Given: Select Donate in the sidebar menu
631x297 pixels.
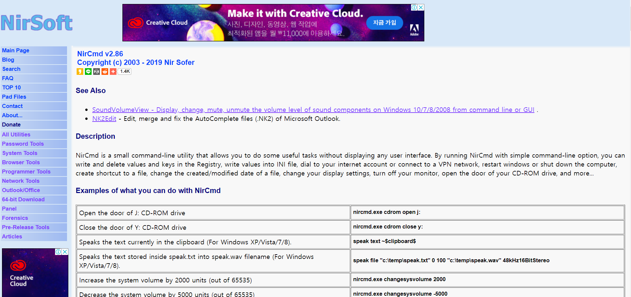Looking at the screenshot, I should [11, 124].
